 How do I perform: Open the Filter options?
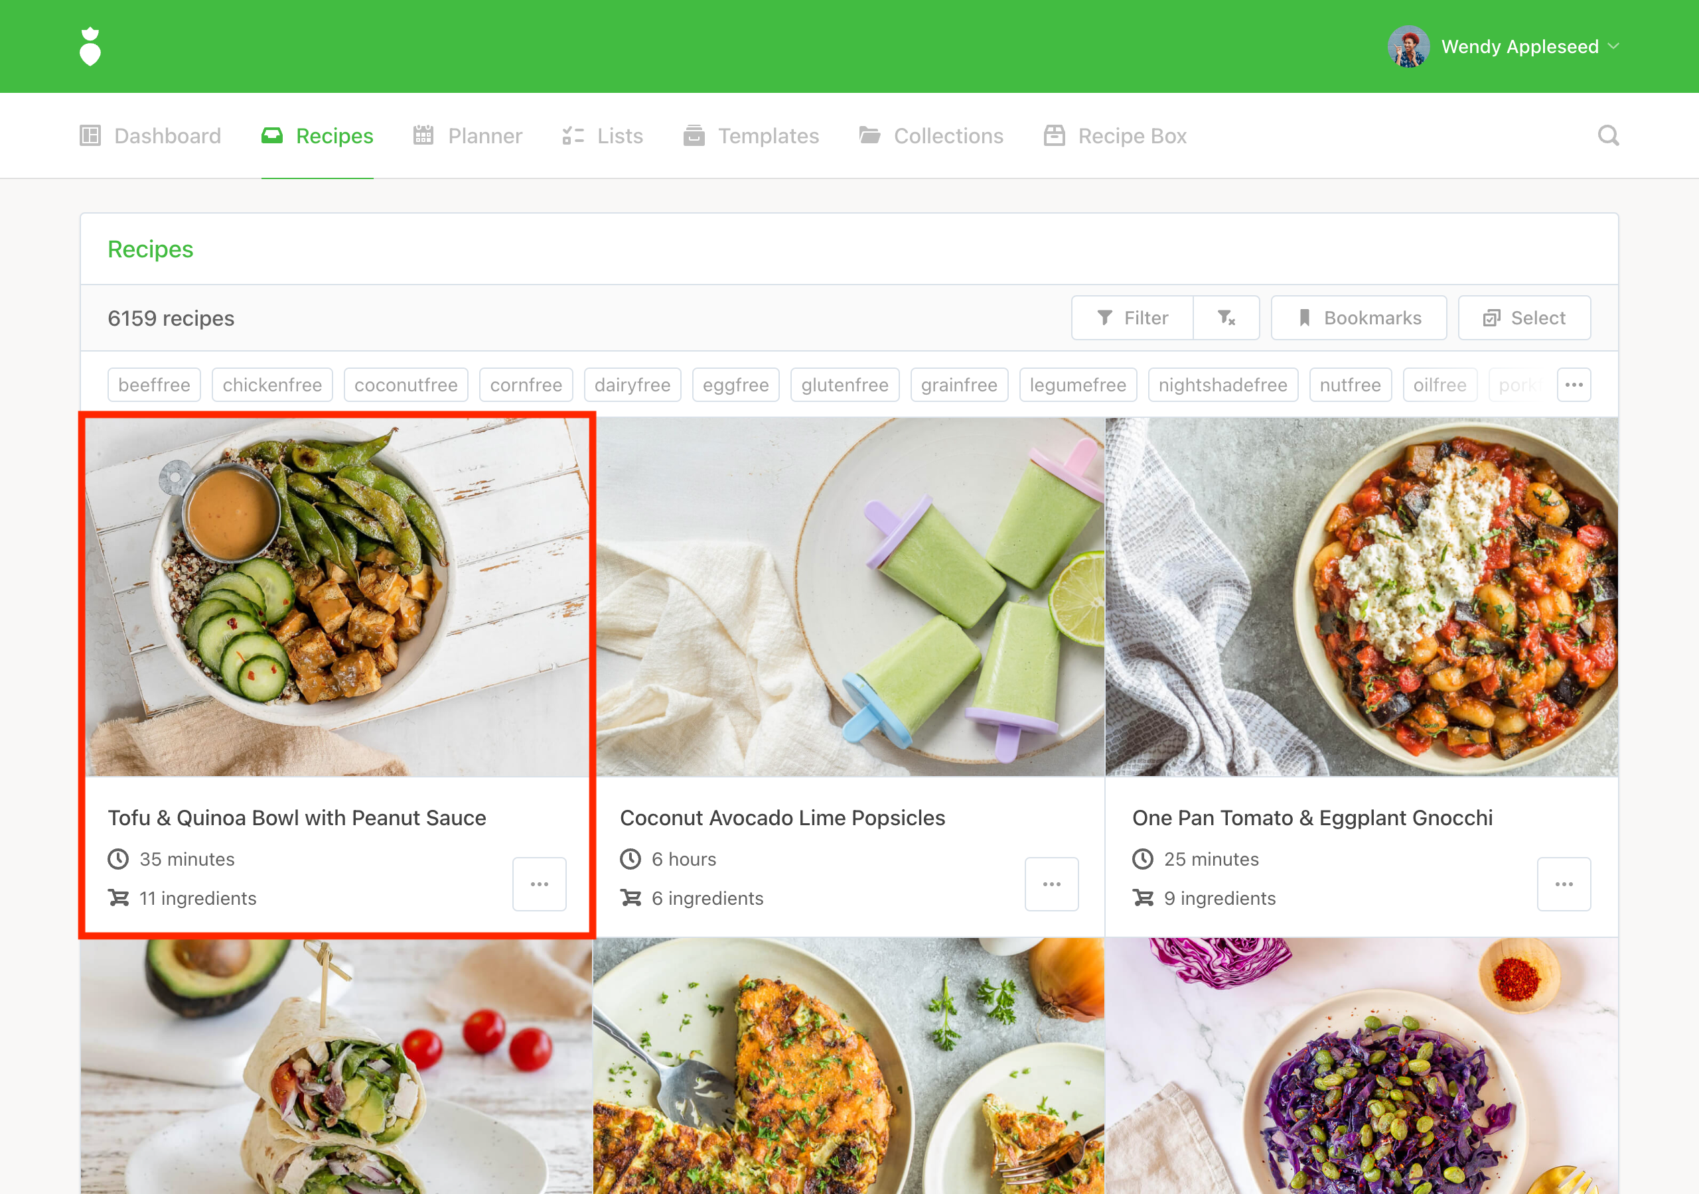1132,318
